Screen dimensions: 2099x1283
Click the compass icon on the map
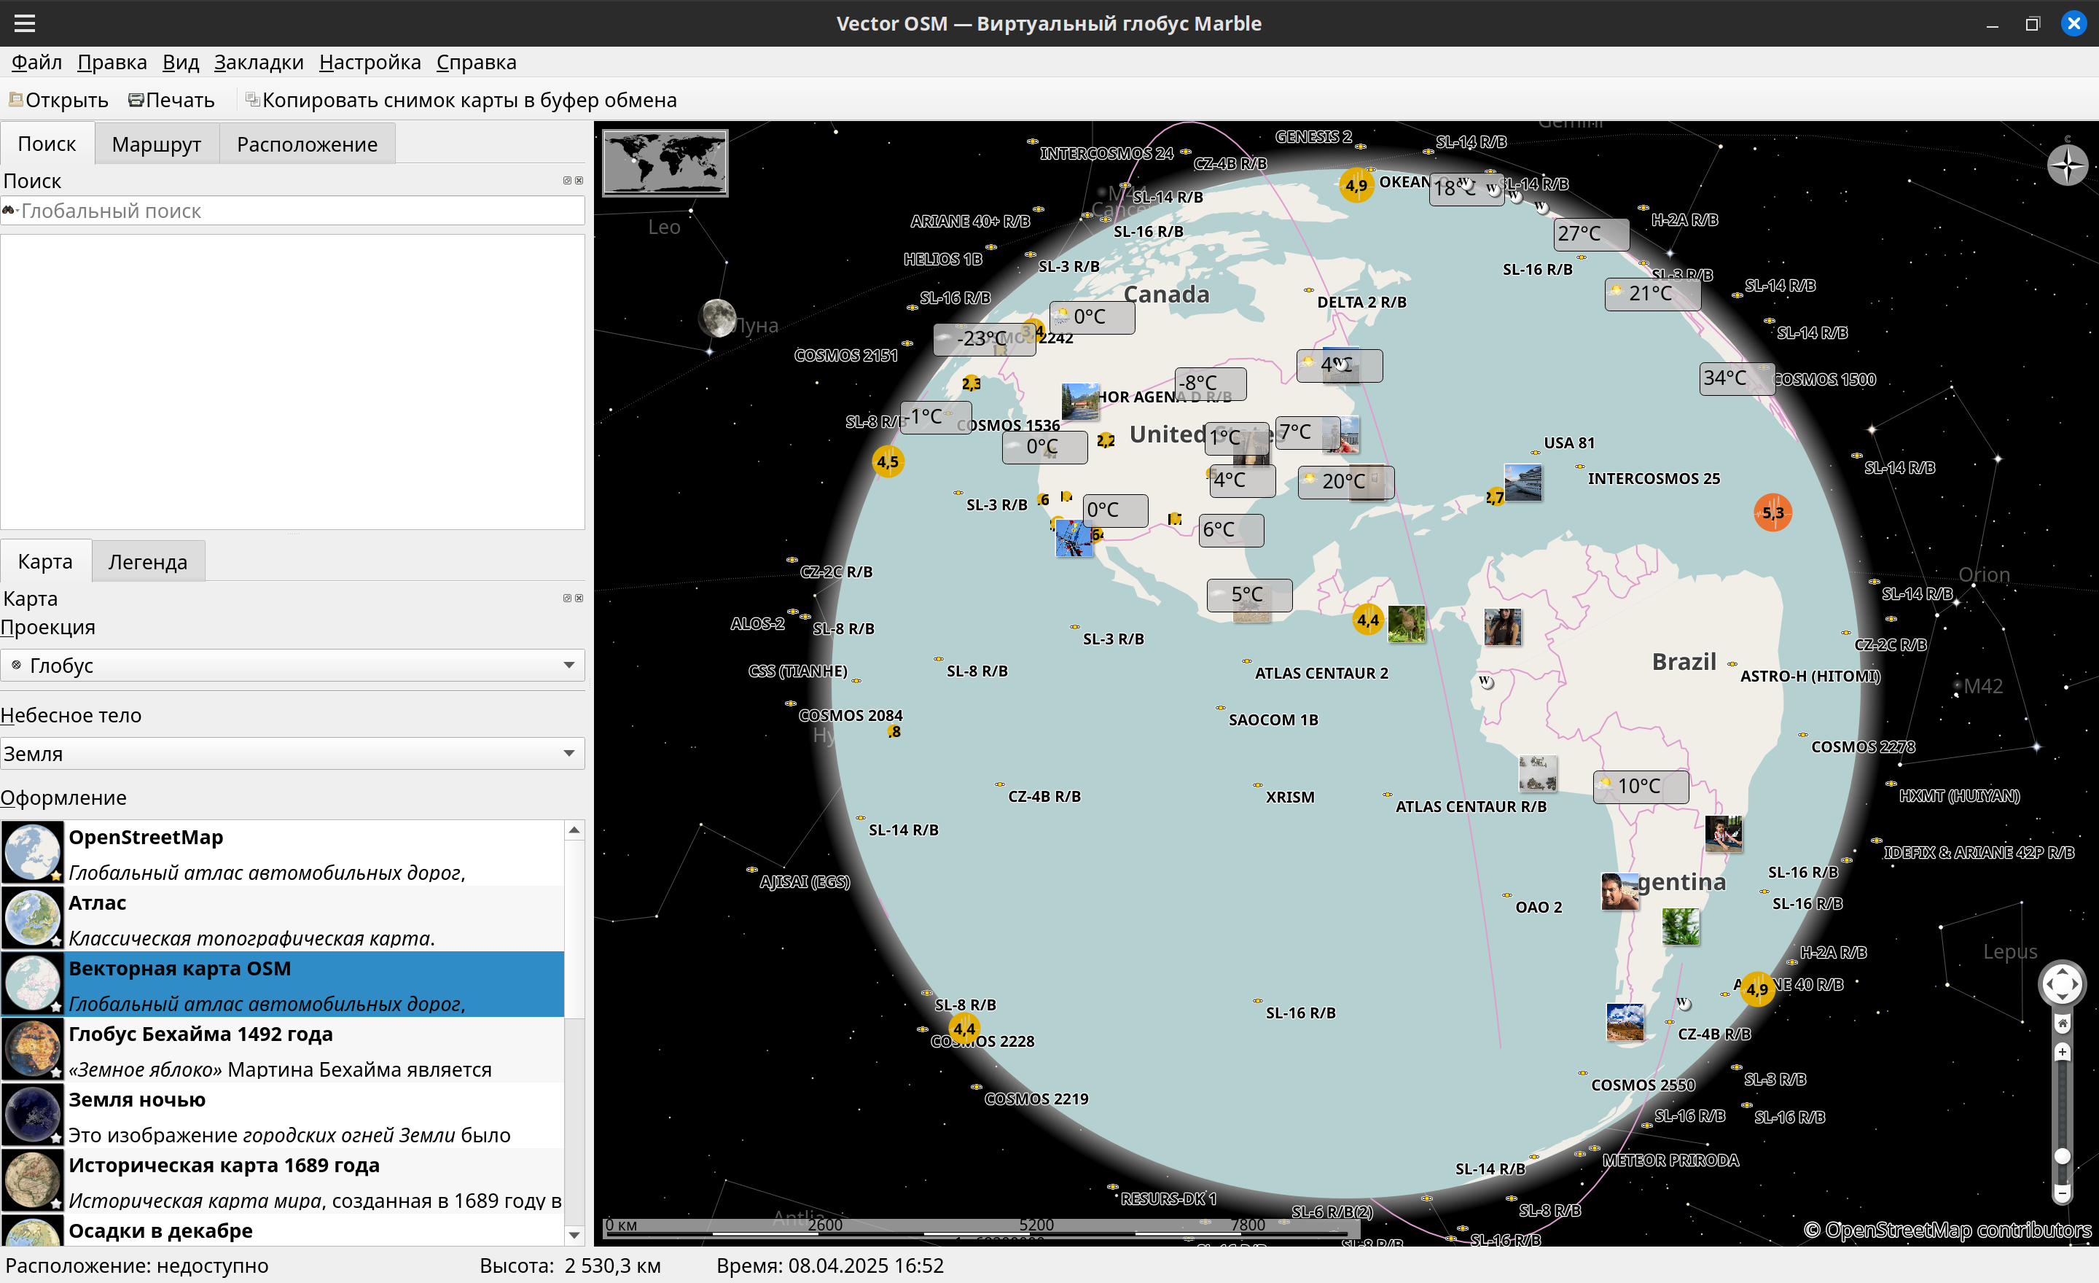pos(2067,165)
